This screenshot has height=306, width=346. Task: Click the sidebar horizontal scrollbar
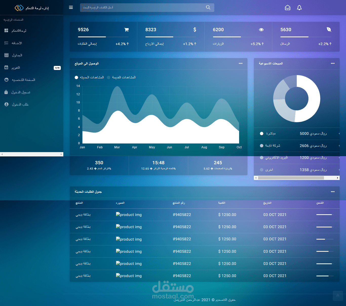[32, 154]
